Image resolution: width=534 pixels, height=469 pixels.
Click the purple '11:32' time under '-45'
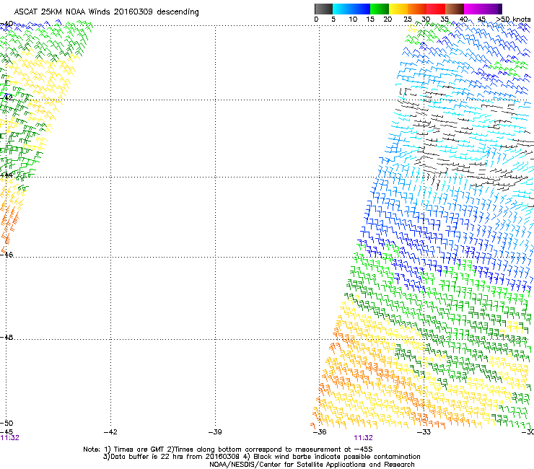[x=9, y=438]
